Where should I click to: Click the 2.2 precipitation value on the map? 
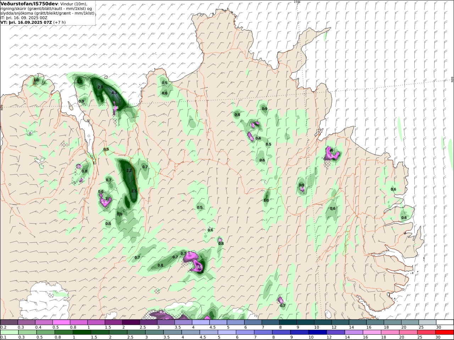point(129,170)
